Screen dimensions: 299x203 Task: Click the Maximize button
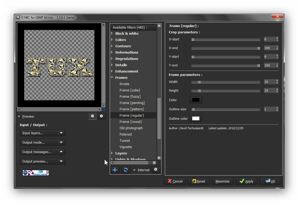click(x=222, y=181)
